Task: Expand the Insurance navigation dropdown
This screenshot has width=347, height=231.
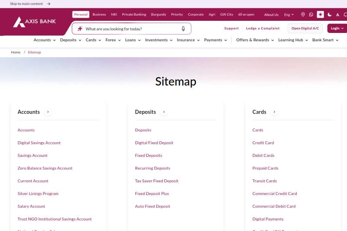Action: (x=188, y=40)
